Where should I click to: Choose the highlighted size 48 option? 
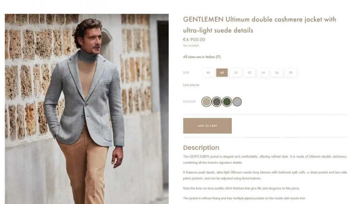(x=222, y=73)
